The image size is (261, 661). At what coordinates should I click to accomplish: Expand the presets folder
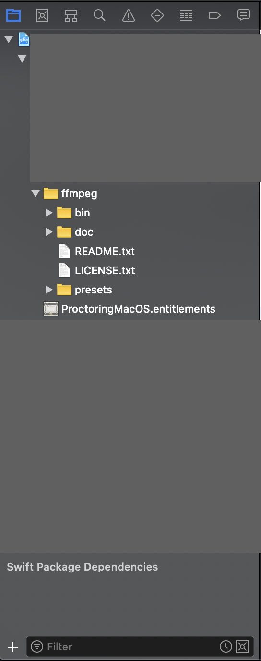pyautogui.click(x=48, y=290)
